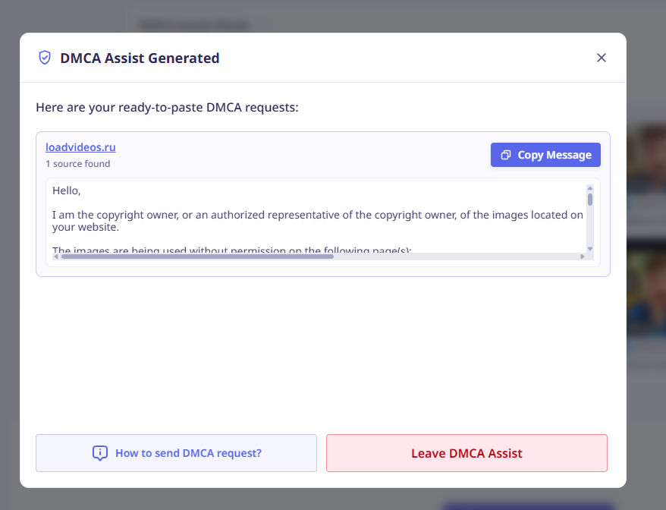The image size is (666, 510).
Task: Click Leave DMCA Assist button
Action: (467, 453)
